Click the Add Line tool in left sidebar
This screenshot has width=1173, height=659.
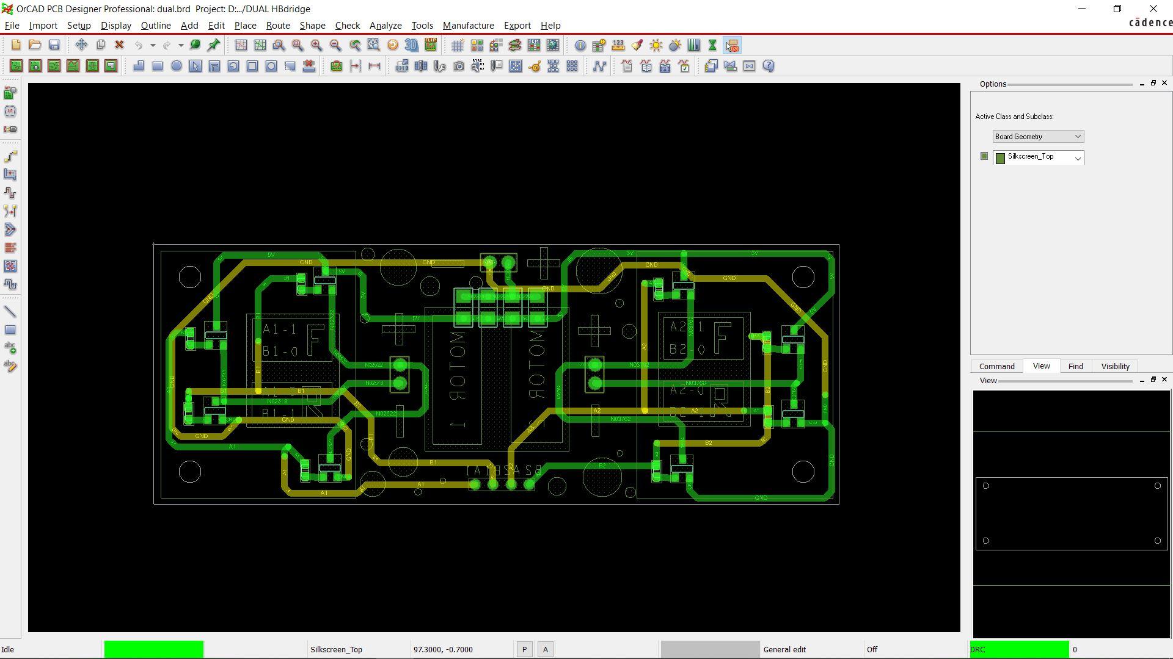(x=10, y=312)
